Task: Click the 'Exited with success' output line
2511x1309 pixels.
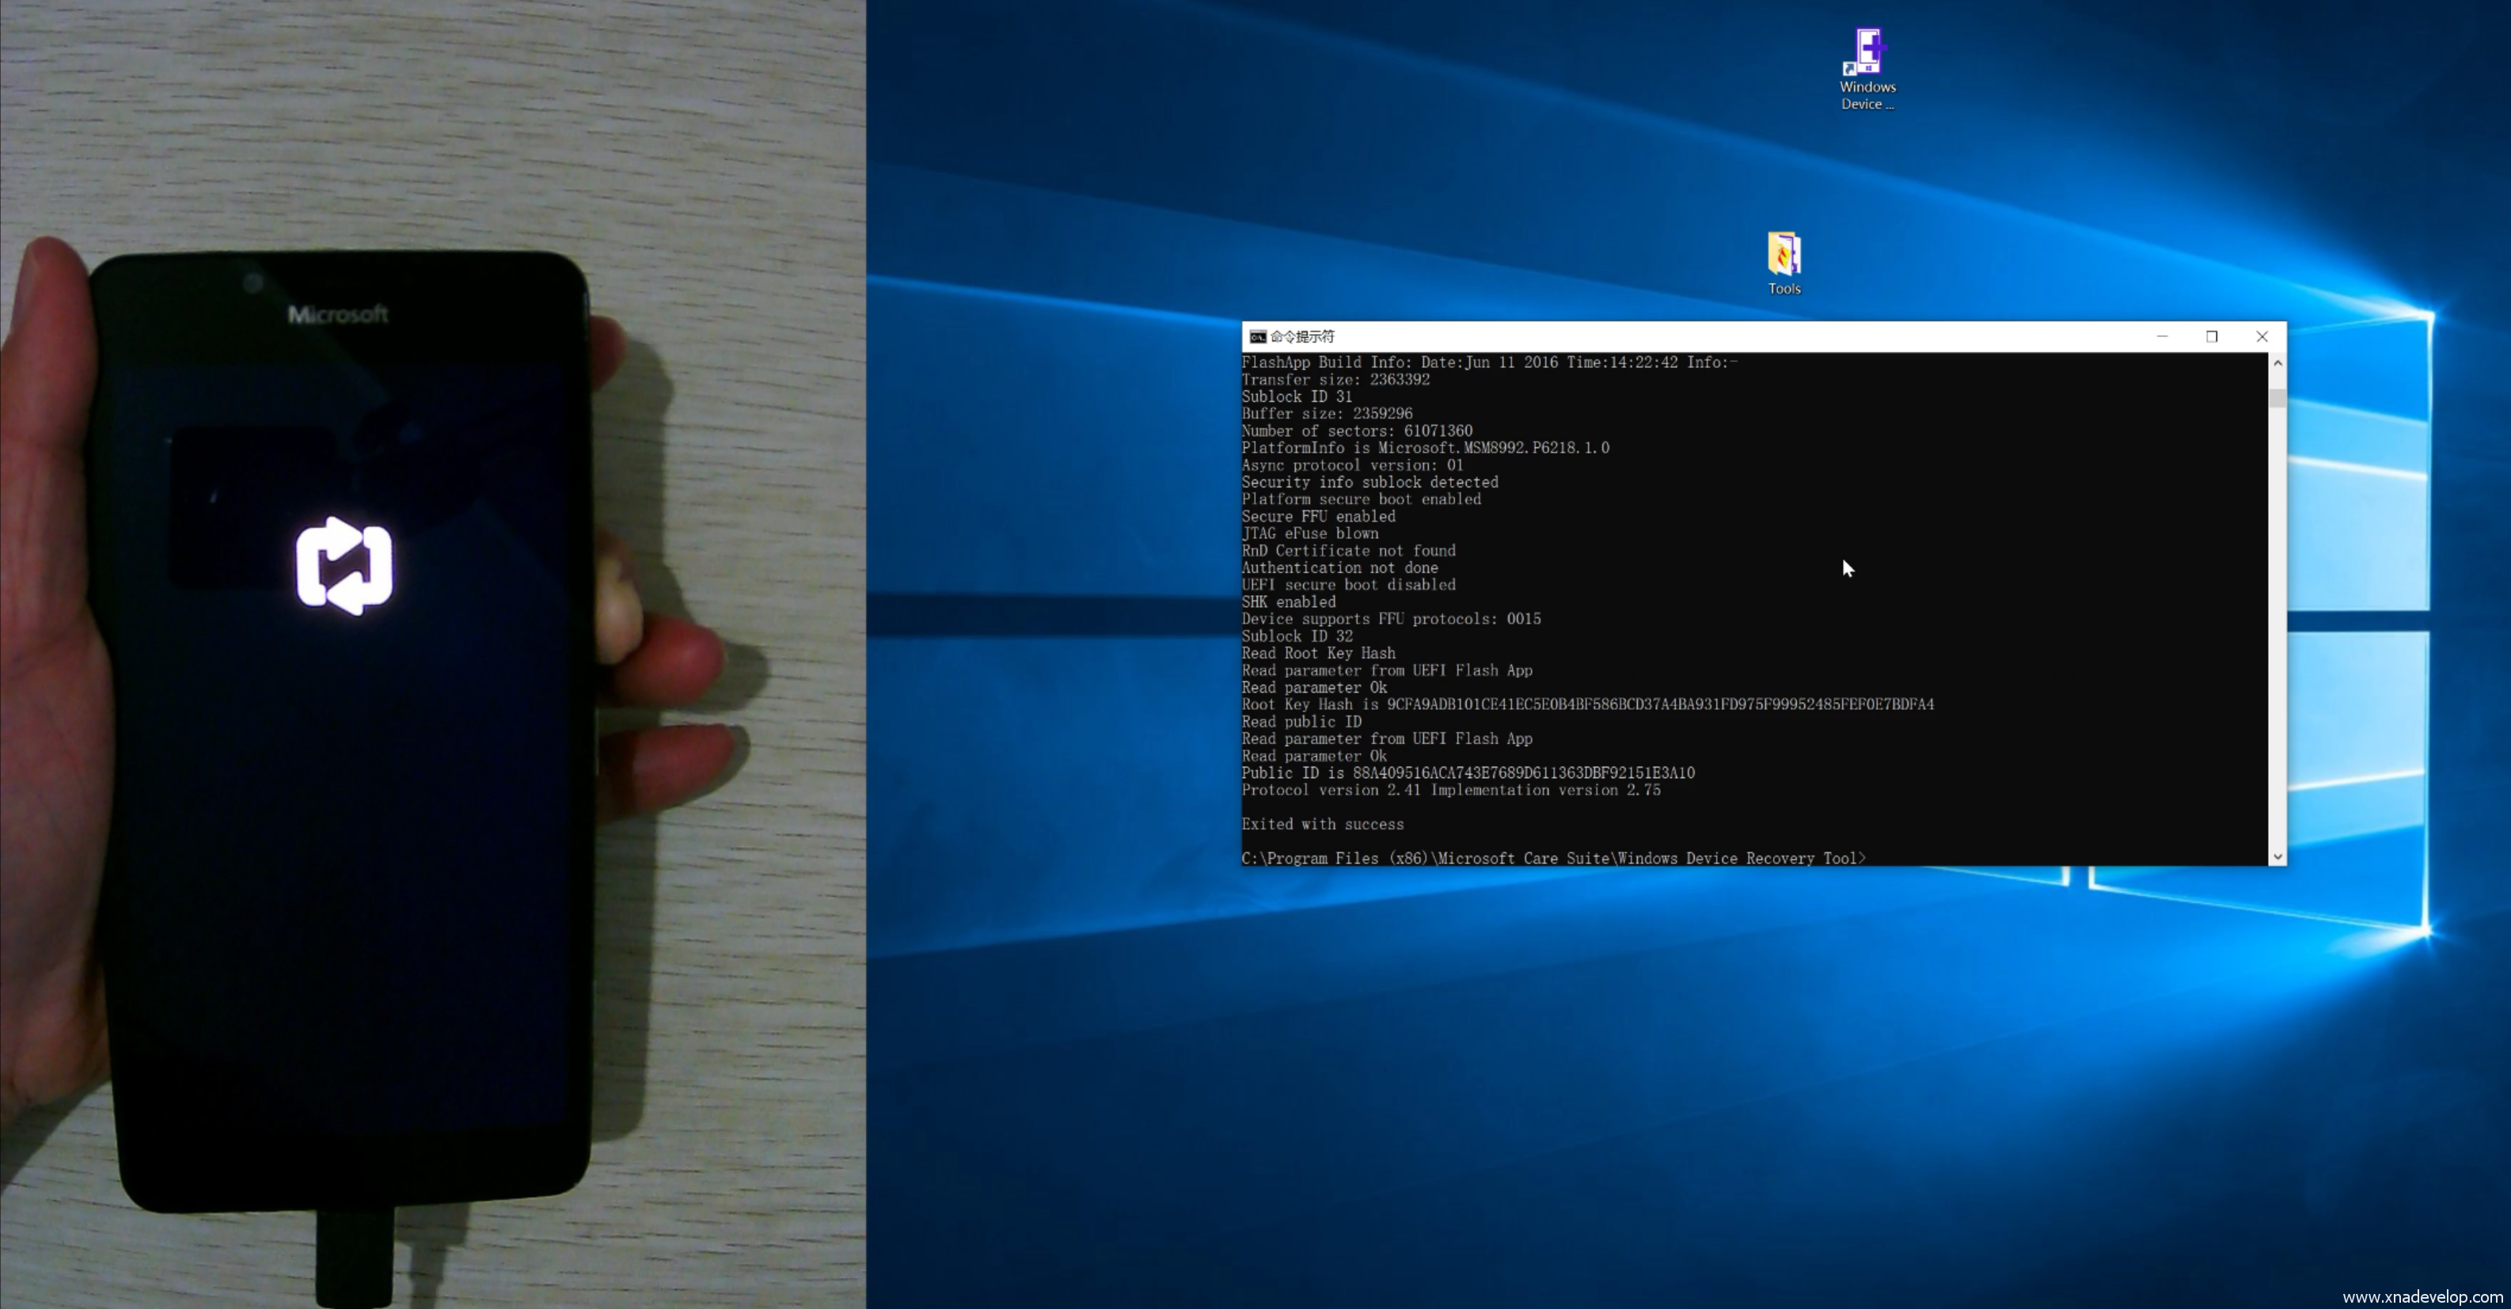Action: pos(1323,825)
